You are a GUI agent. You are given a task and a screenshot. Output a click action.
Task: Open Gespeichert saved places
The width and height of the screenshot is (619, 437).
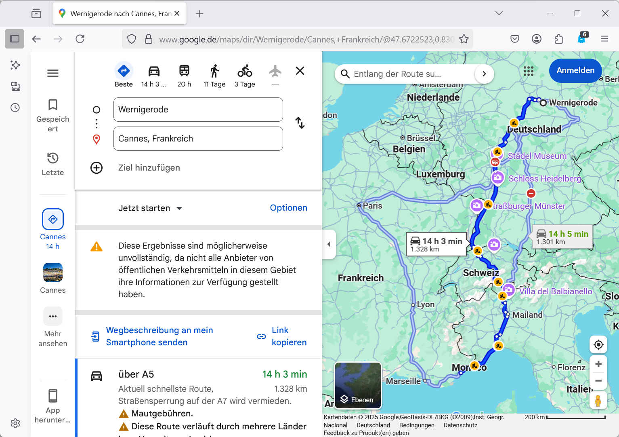(53, 116)
